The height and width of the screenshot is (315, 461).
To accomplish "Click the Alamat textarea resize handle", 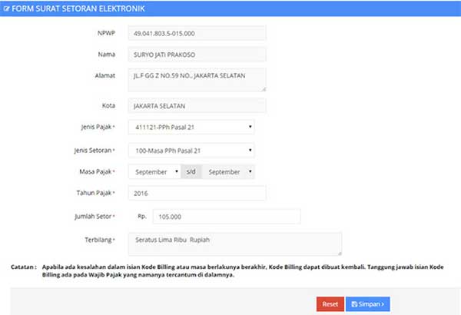I will tap(264, 89).
